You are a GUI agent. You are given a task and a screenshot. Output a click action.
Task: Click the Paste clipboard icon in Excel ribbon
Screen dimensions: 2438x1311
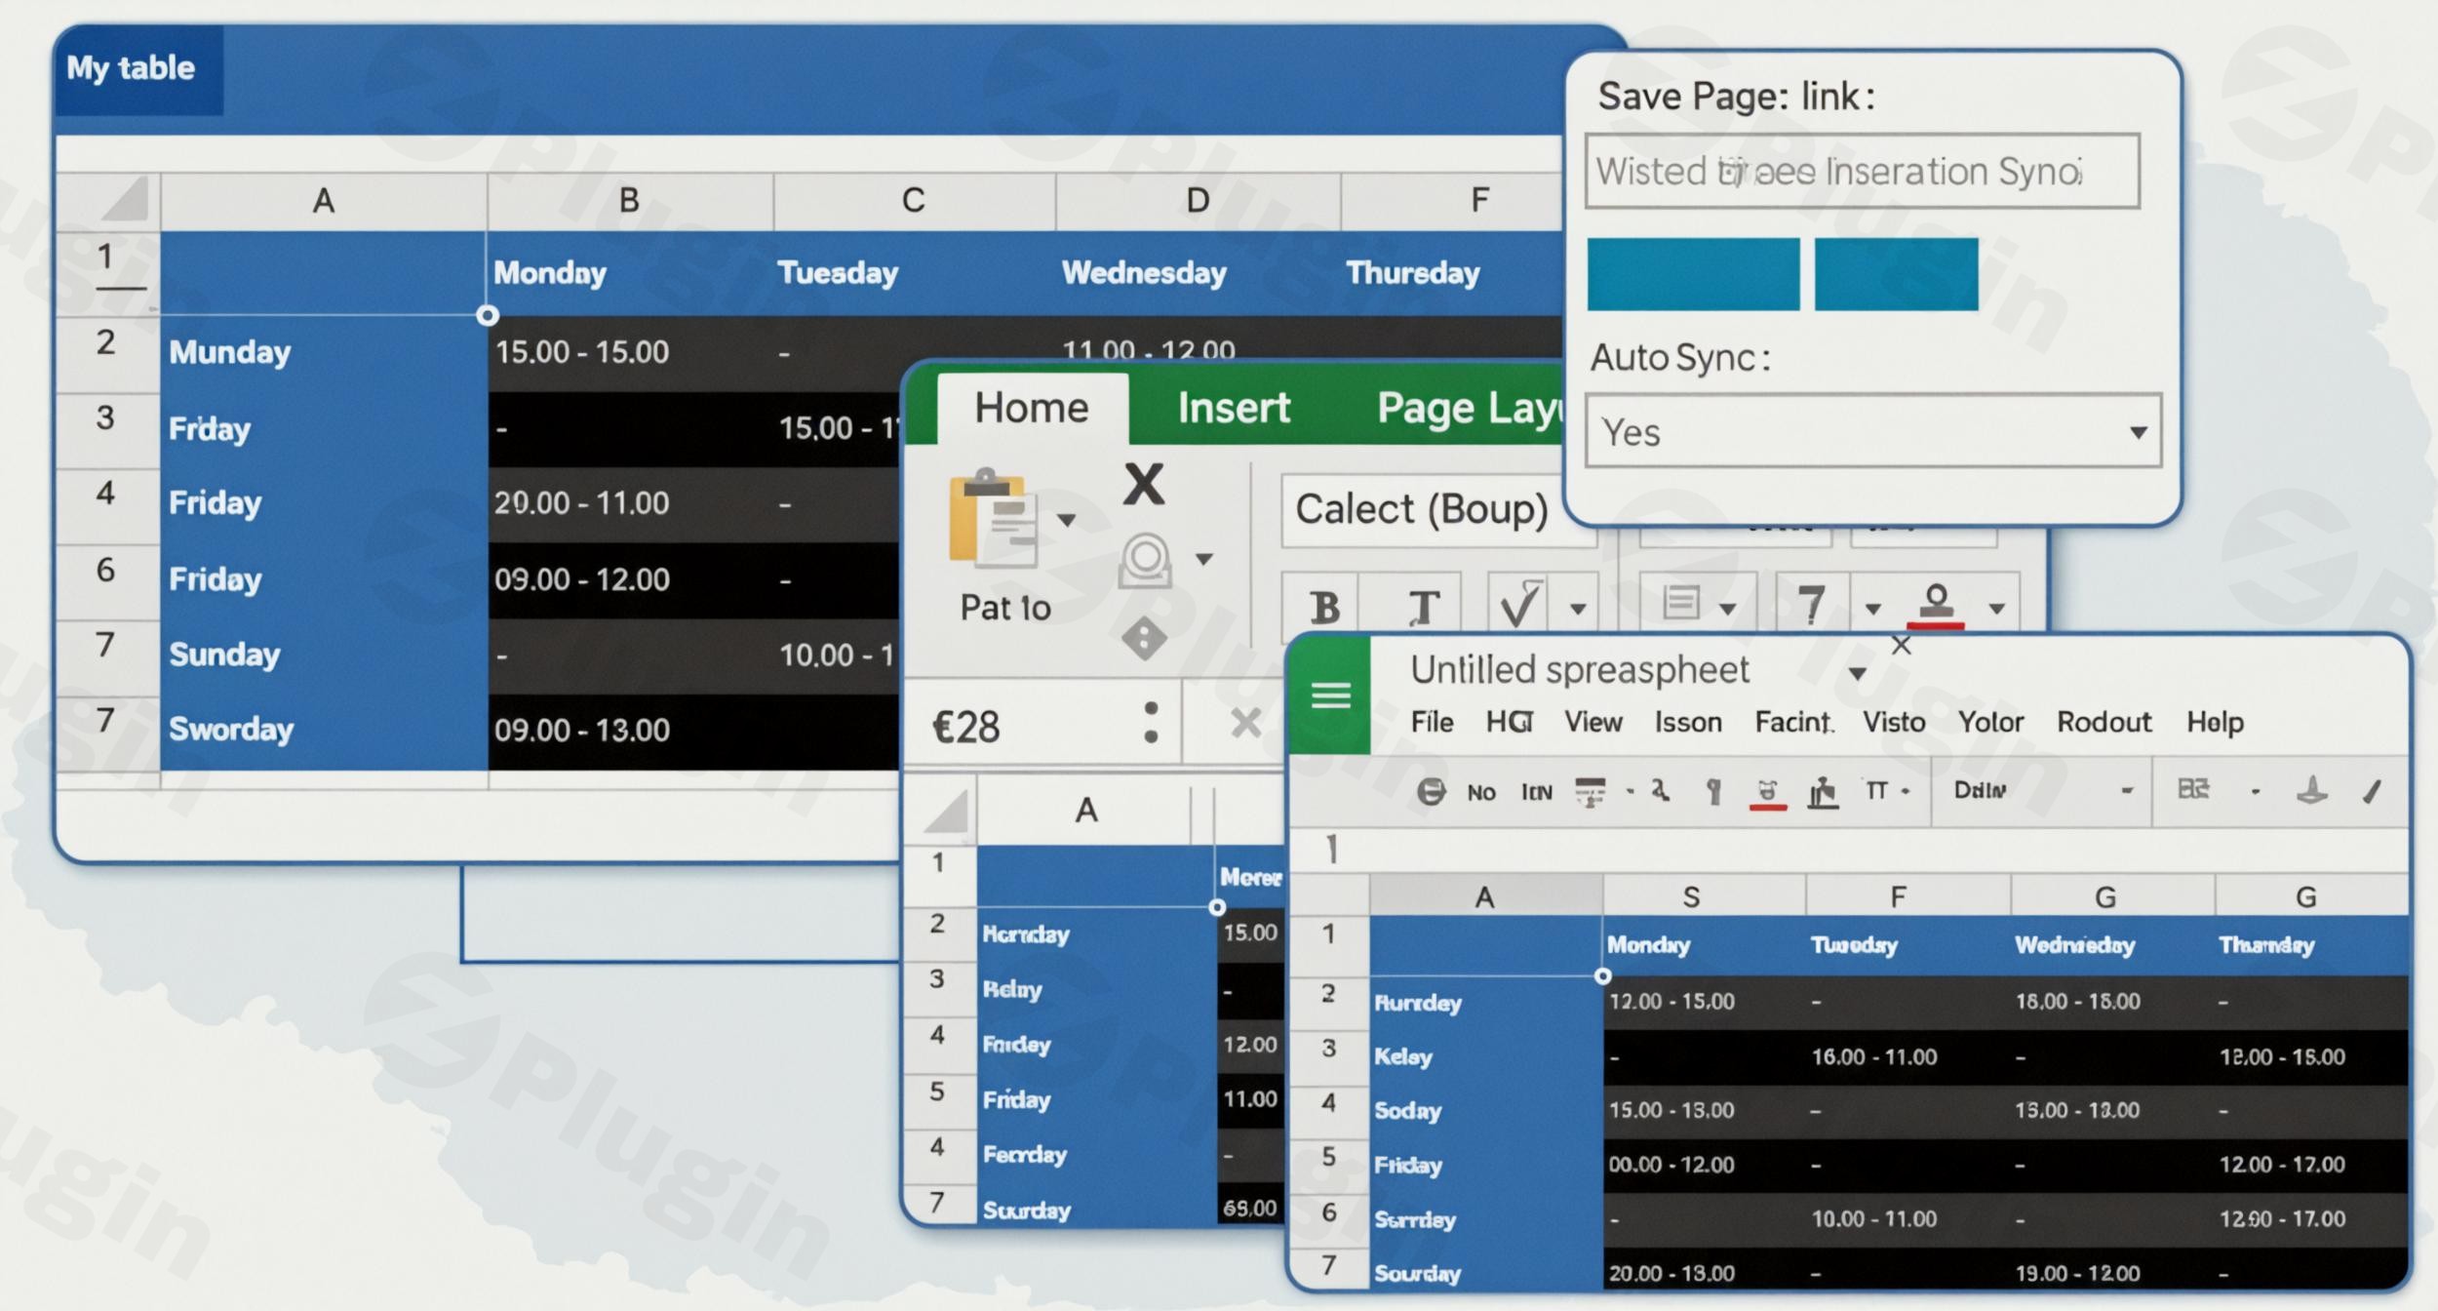993,518
